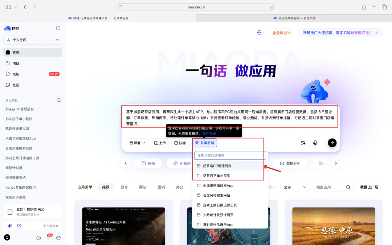Image resolution: width=392 pixels, height=245 pixels.
Task: Open the robot face icon beside the bell
Action: [x=58, y=238]
